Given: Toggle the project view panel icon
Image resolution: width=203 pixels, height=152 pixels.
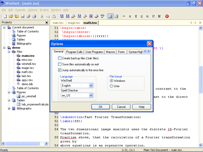Looking at the screenshot, I should click(x=110, y=16).
